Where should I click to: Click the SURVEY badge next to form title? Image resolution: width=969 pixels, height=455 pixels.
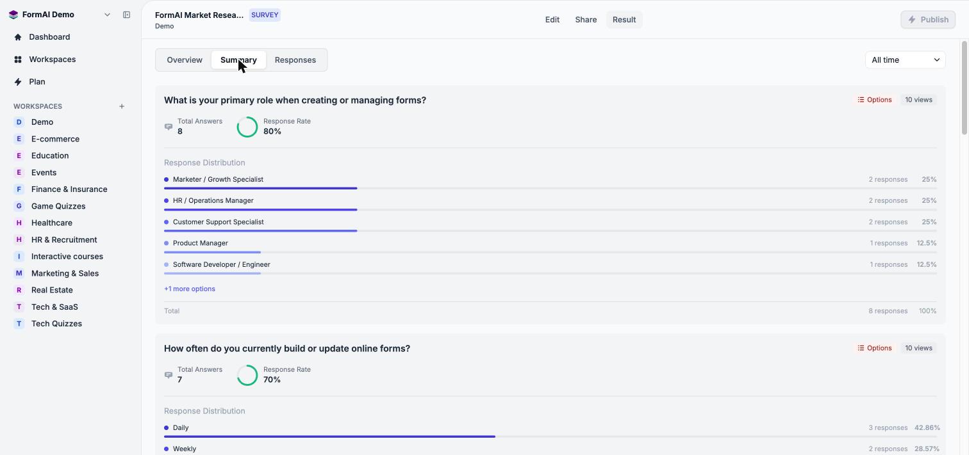(x=265, y=15)
